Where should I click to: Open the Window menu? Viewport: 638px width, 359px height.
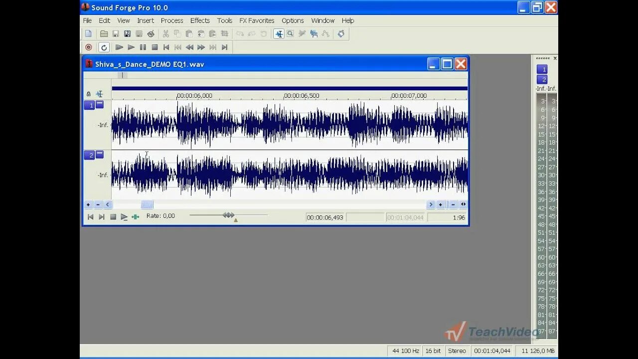coord(322,20)
